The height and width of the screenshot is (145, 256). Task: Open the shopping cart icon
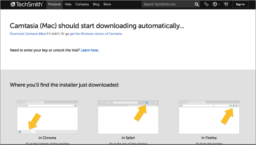tap(226, 4)
